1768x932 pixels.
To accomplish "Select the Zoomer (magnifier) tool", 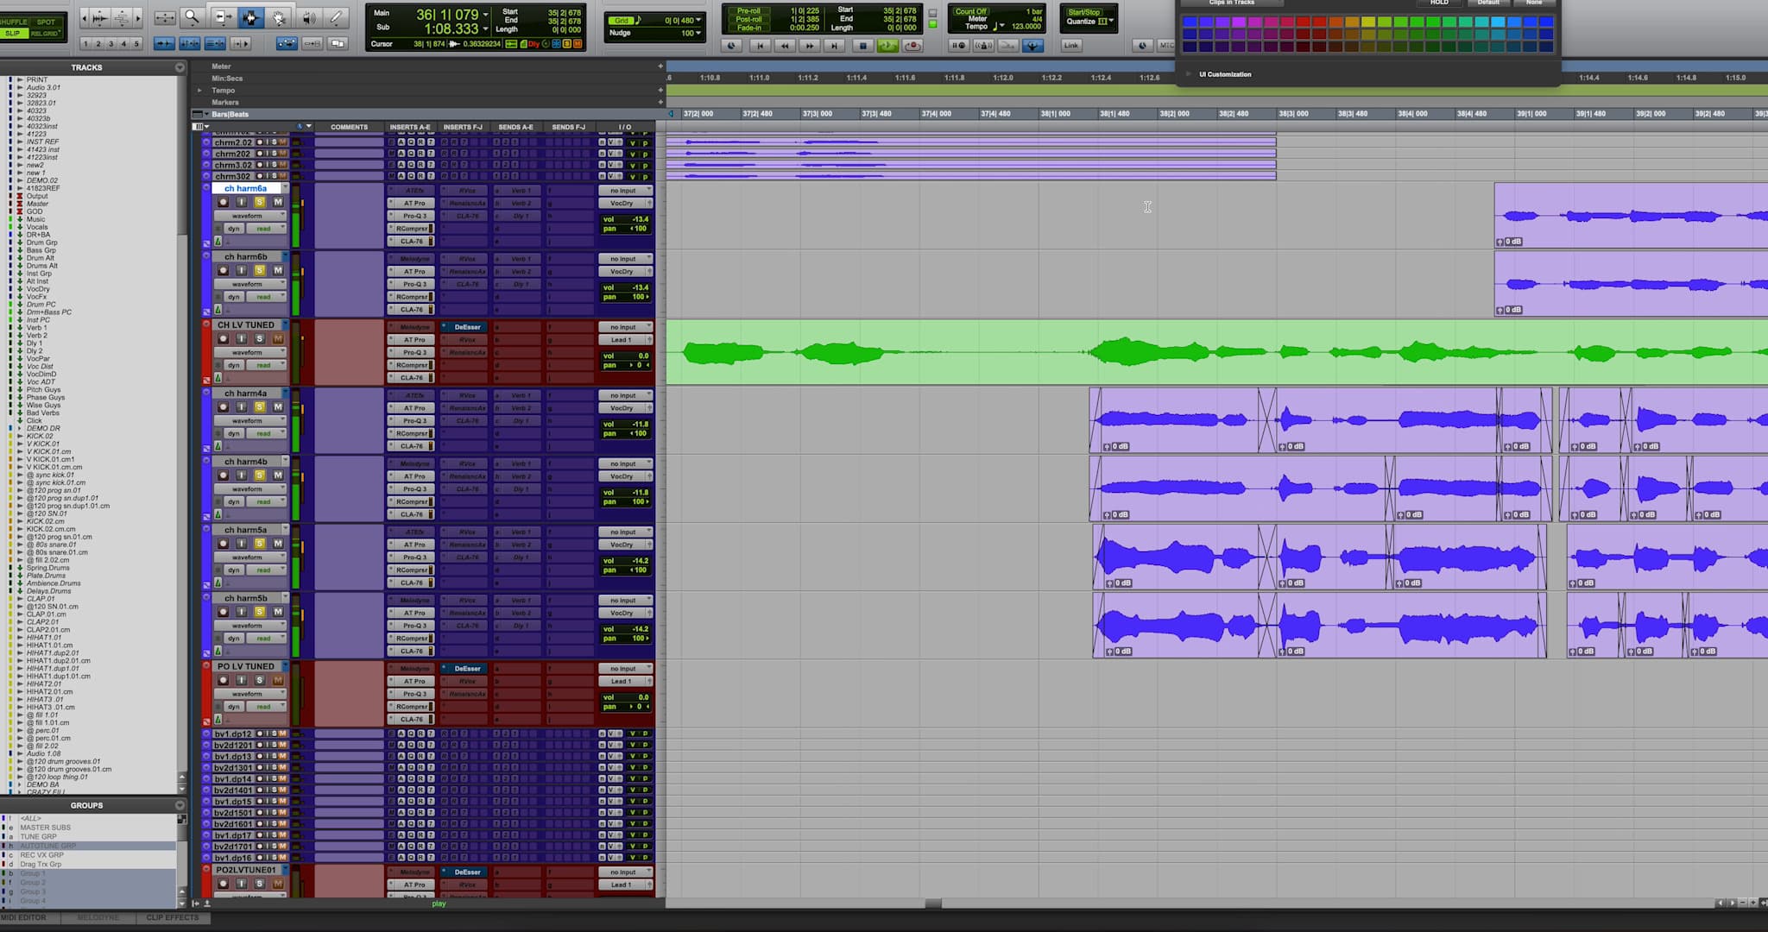I will click(x=192, y=17).
